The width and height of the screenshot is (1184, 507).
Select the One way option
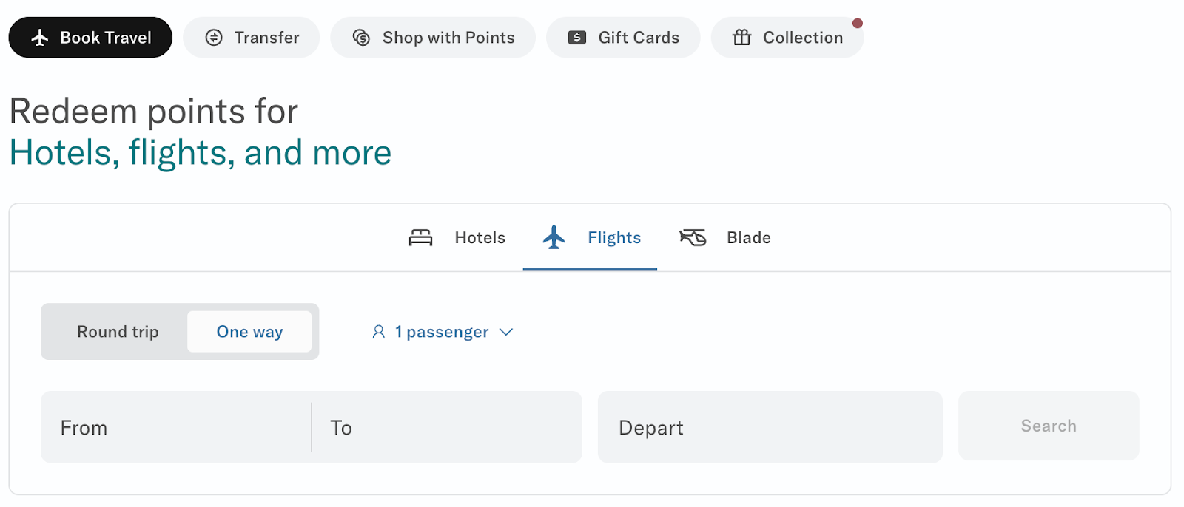[x=249, y=332]
